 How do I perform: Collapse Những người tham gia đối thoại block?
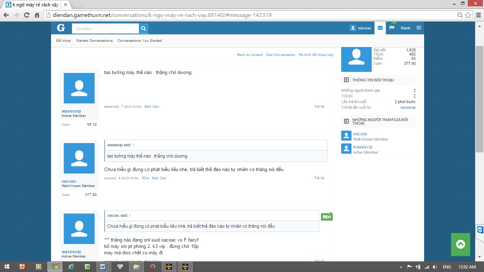tap(347, 121)
